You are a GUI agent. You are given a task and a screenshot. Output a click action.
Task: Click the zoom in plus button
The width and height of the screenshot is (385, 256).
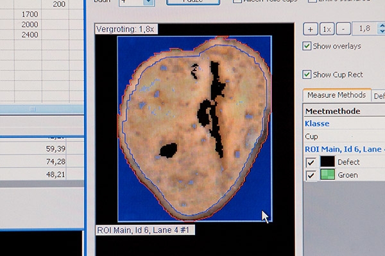point(310,29)
